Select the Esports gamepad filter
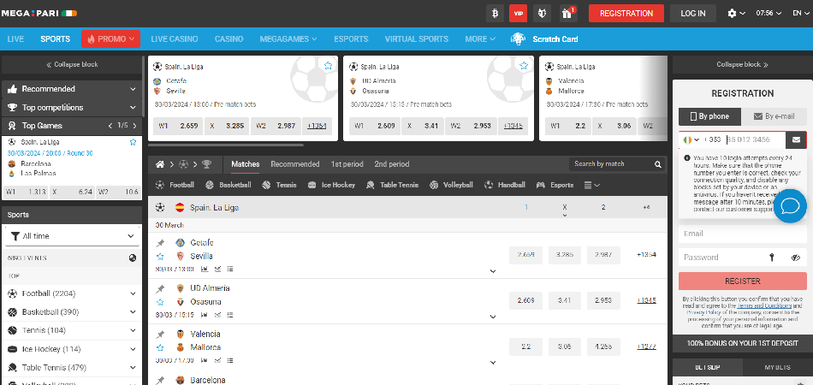Viewport: 813px width, 385px height. [x=555, y=185]
